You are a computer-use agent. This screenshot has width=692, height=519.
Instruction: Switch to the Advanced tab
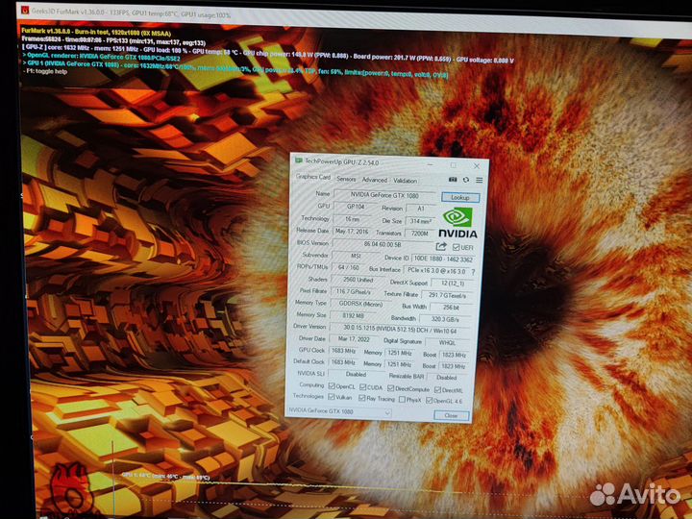click(375, 180)
